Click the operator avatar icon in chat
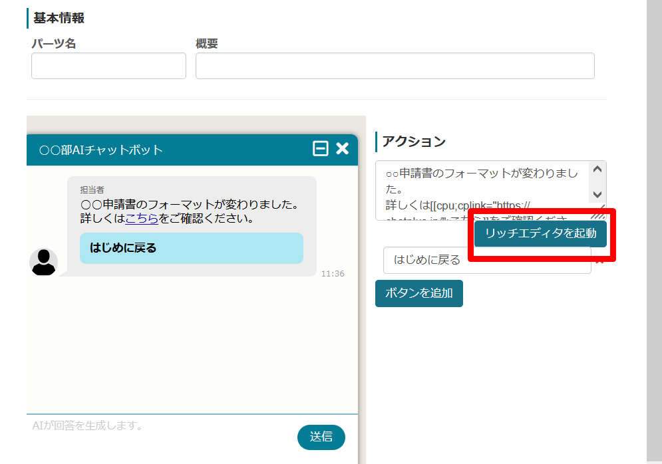 [x=44, y=262]
